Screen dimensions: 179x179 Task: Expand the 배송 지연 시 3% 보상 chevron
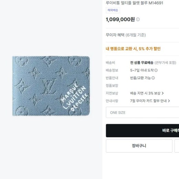click(162, 93)
